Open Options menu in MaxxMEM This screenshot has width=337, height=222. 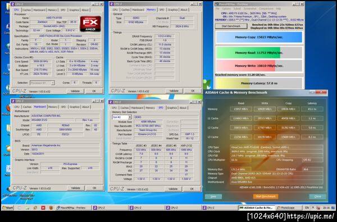(226, 8)
